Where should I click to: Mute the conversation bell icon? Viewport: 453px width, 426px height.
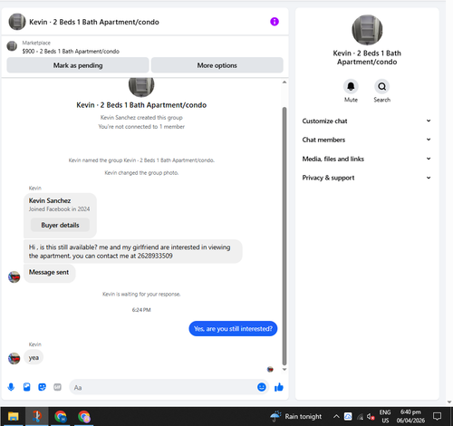pyautogui.click(x=351, y=86)
